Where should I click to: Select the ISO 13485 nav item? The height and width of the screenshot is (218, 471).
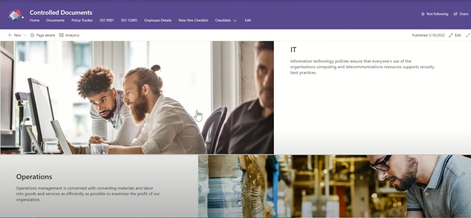pyautogui.click(x=129, y=20)
